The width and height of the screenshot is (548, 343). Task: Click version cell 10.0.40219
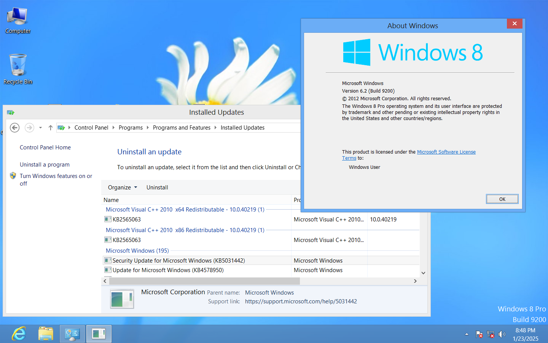(x=383, y=220)
